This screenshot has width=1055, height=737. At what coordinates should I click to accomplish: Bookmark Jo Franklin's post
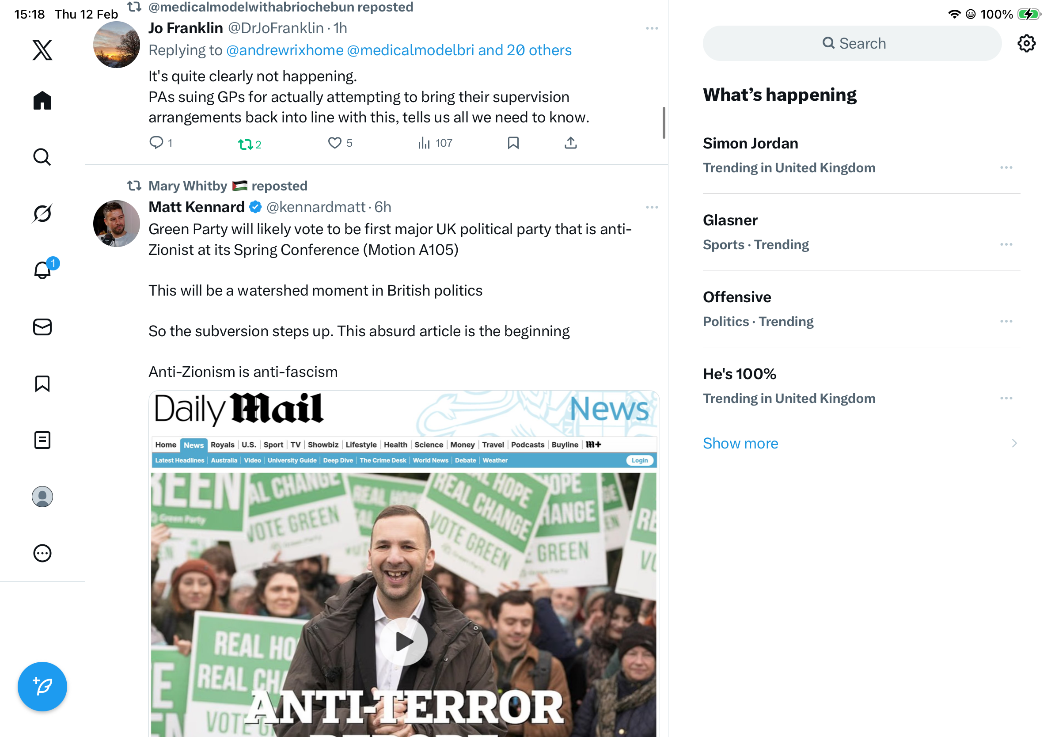tap(513, 143)
